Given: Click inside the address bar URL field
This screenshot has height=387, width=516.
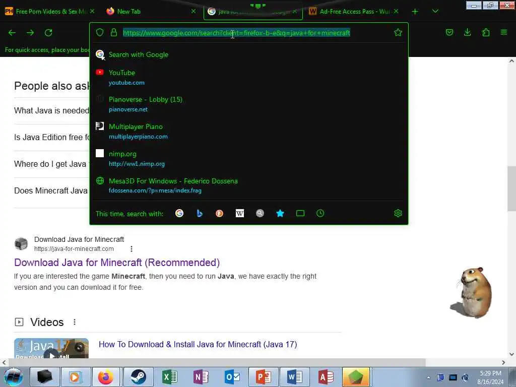Looking at the screenshot, I should [236, 33].
